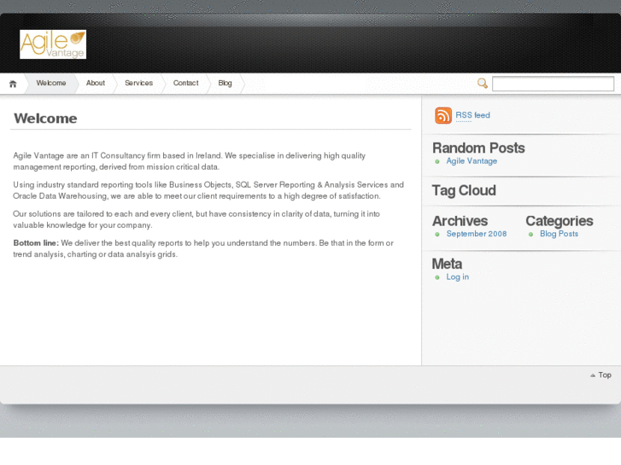The width and height of the screenshot is (621, 465).
Task: Open the Blog Posts category
Action: pos(559,234)
